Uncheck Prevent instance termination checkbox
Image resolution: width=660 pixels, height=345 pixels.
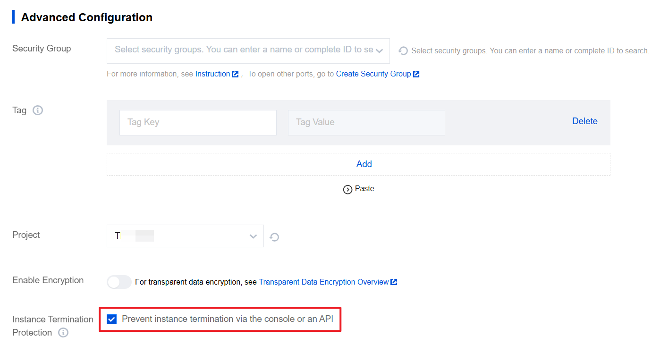tap(111, 320)
